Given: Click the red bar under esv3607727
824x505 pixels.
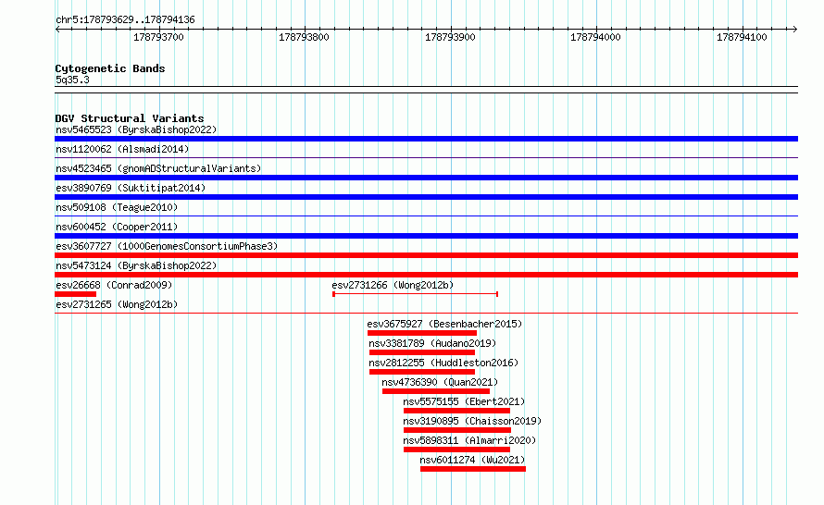Looking at the screenshot, I should (x=426, y=255).
